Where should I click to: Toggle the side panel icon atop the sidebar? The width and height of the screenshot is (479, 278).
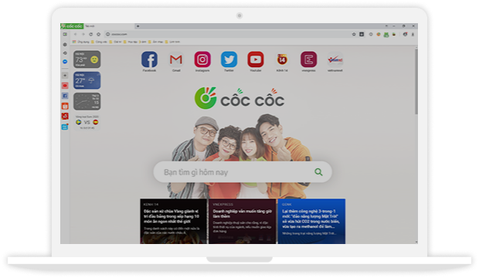point(65,35)
